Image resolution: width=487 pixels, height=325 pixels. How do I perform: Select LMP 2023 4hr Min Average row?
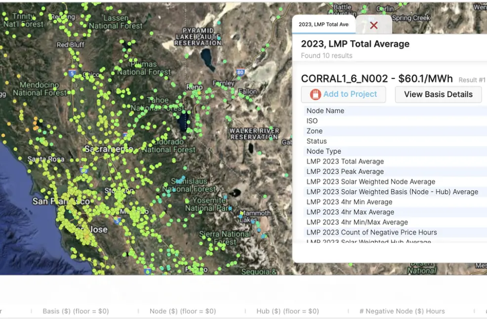pos(395,202)
